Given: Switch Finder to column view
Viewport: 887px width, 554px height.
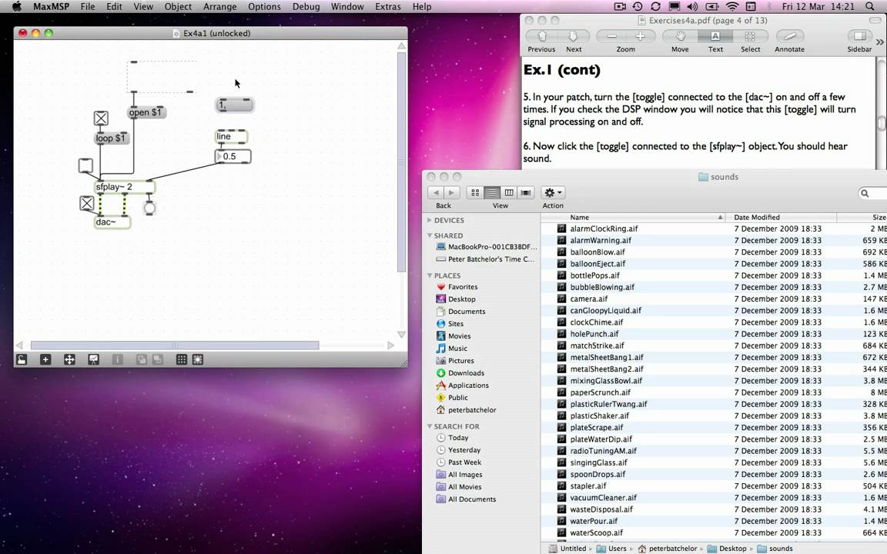Looking at the screenshot, I should [x=509, y=193].
